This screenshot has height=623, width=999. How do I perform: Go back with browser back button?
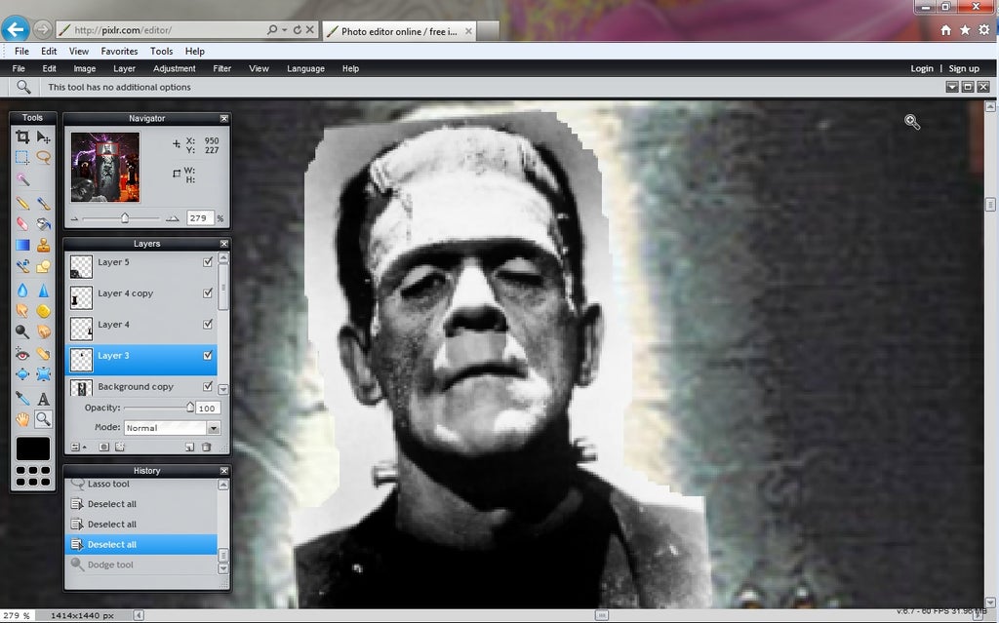(16, 28)
